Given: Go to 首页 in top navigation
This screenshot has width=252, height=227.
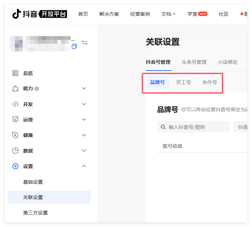Looking at the screenshot, I should point(83,14).
